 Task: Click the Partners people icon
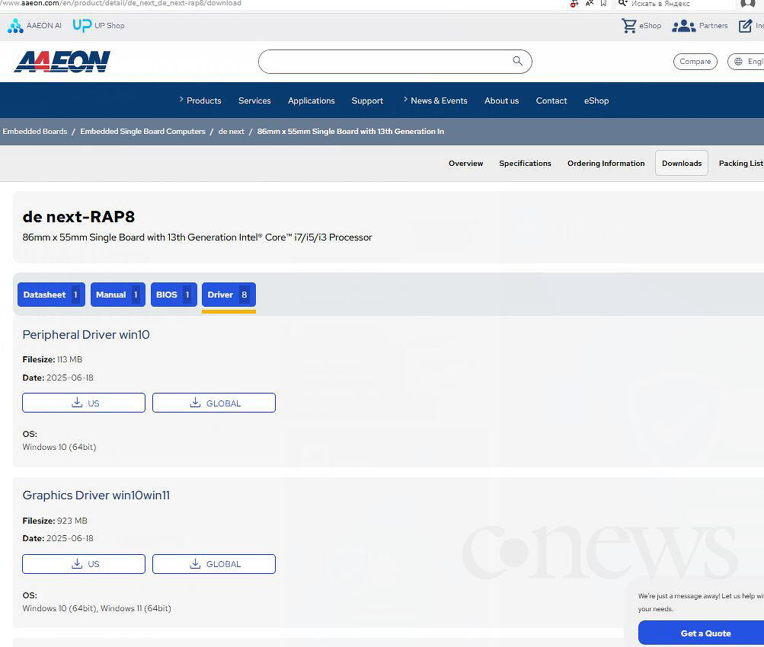683,26
